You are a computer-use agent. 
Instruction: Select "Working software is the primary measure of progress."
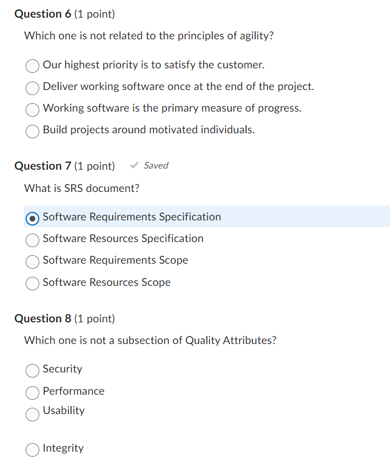click(32, 110)
